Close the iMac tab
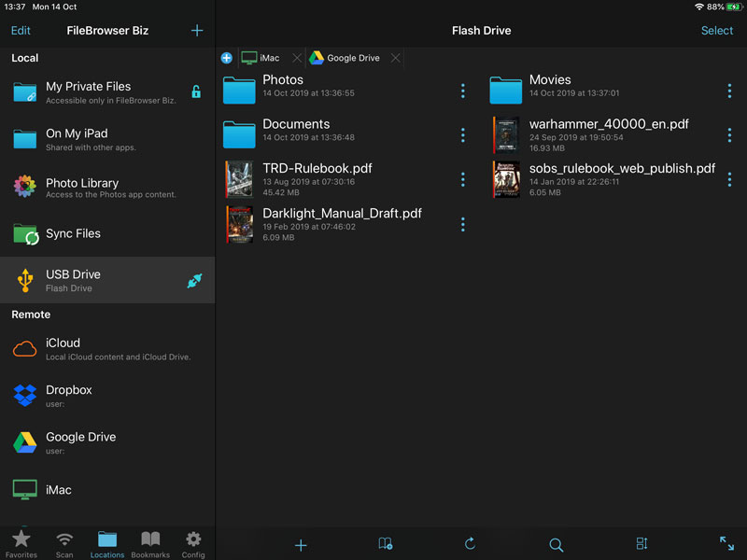The image size is (747, 560). click(297, 58)
